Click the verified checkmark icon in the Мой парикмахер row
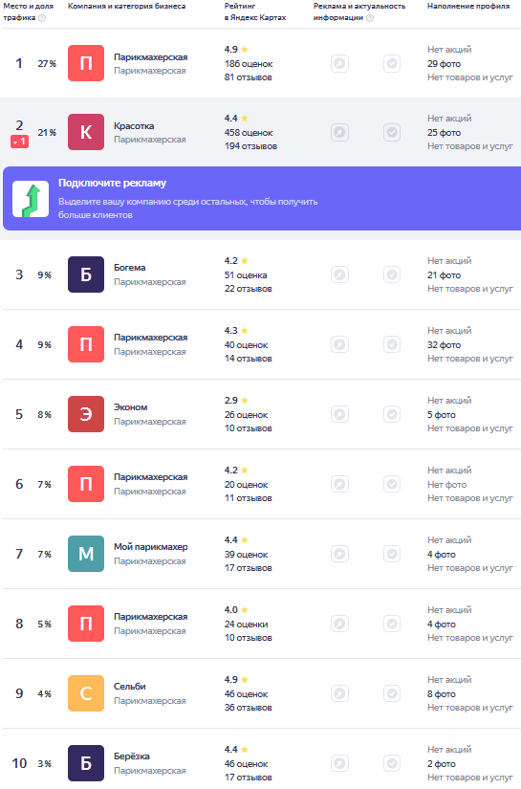The width and height of the screenshot is (521, 789). (392, 554)
